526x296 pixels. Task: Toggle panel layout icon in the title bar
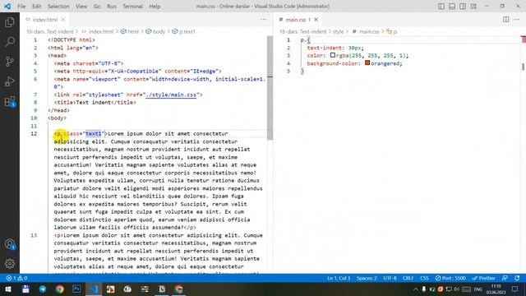pos(452,7)
